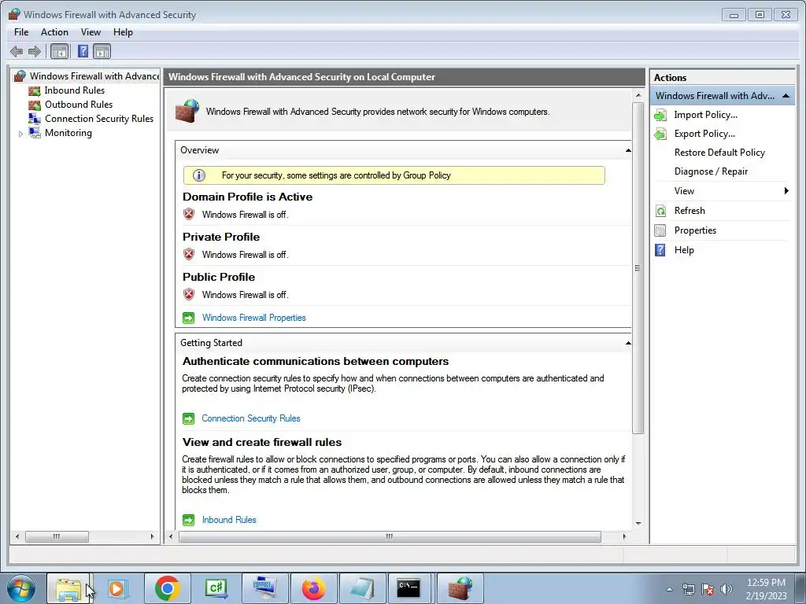Open Windows Media Player from the taskbar
Image resolution: width=806 pixels, height=604 pixels.
tap(117, 588)
